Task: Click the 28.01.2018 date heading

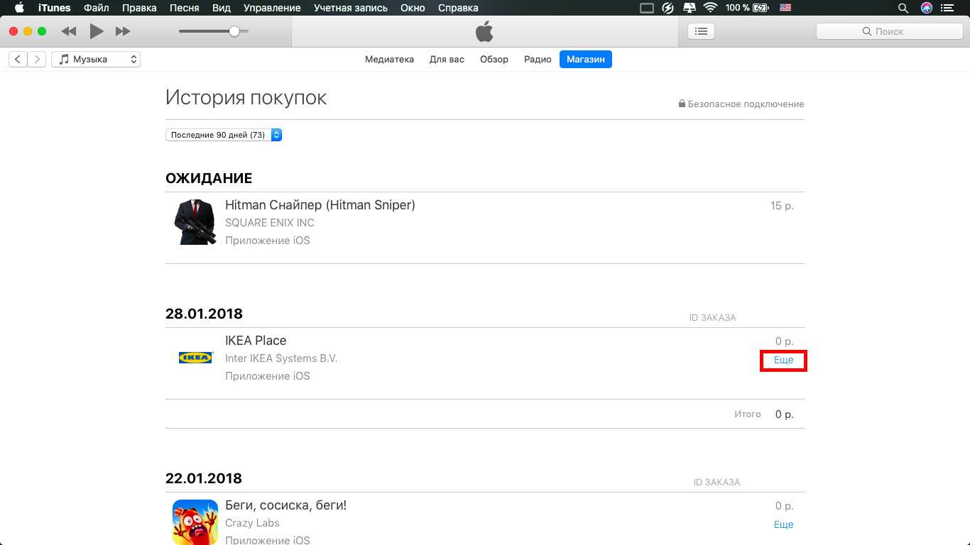Action: click(x=204, y=314)
